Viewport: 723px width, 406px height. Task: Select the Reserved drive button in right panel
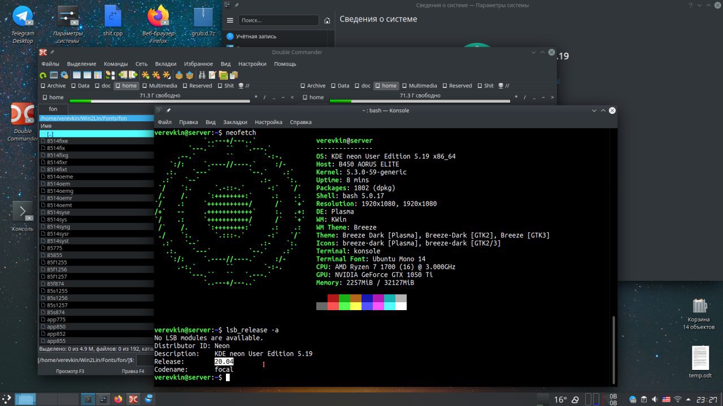[x=456, y=86]
